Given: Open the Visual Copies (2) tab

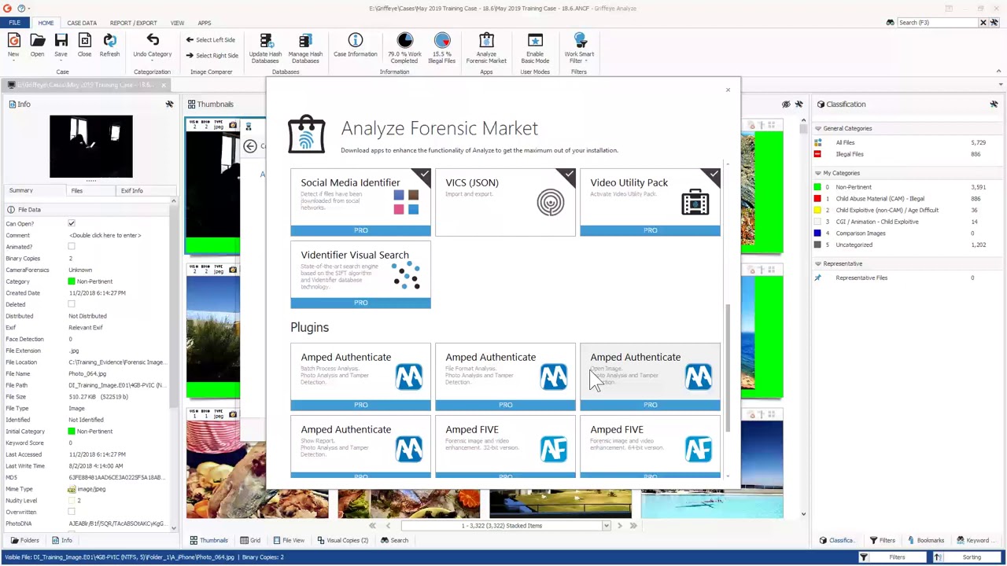Looking at the screenshot, I should pos(342,540).
